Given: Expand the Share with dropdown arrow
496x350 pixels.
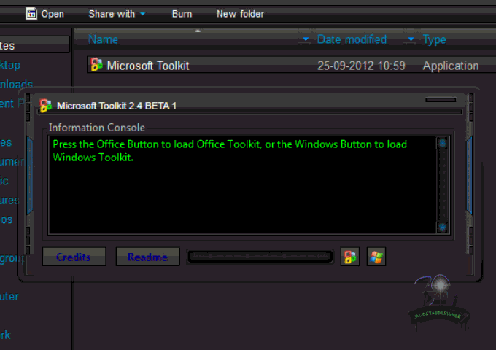Looking at the screenshot, I should pyautogui.click(x=143, y=14).
